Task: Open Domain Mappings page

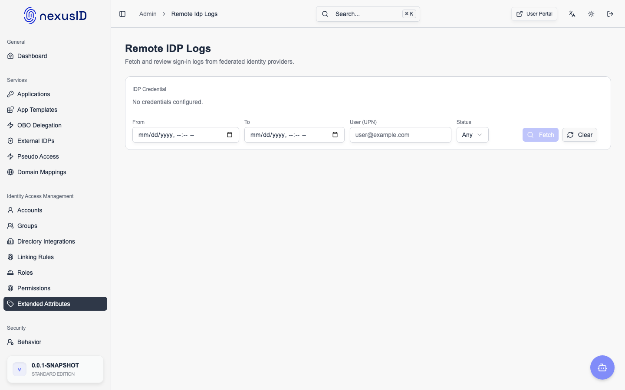Action: point(55,172)
